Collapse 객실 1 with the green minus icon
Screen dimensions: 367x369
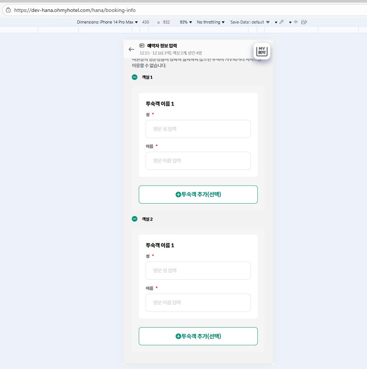tap(135, 77)
